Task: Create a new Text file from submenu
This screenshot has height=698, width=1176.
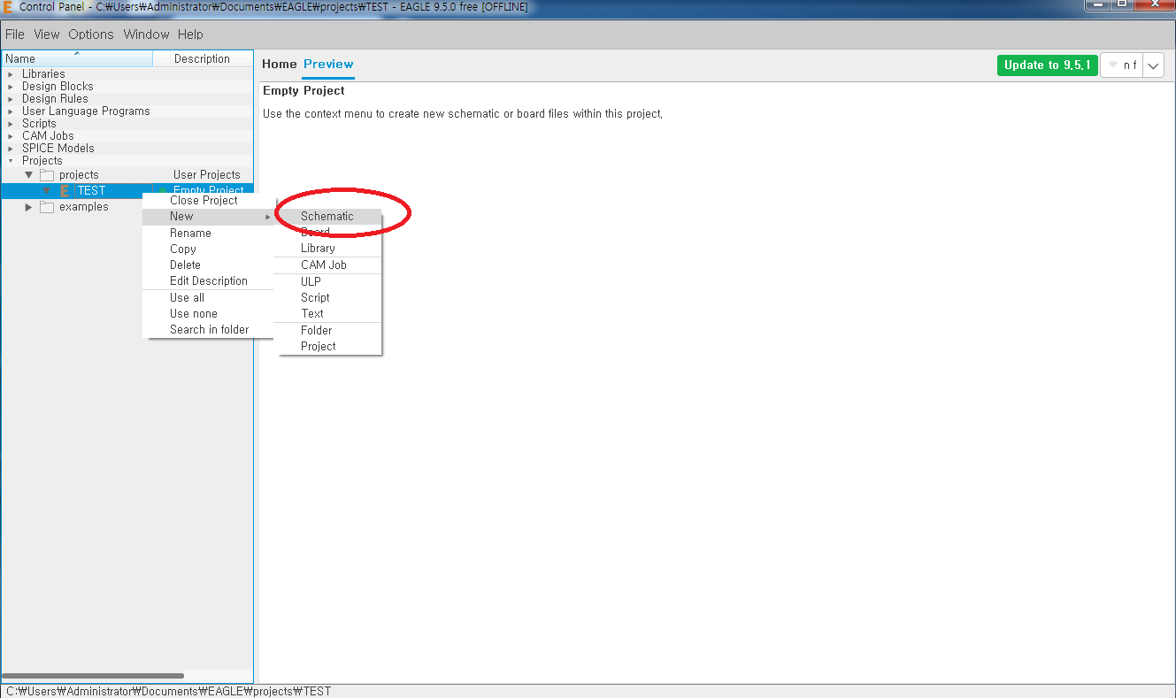Action: [329, 313]
